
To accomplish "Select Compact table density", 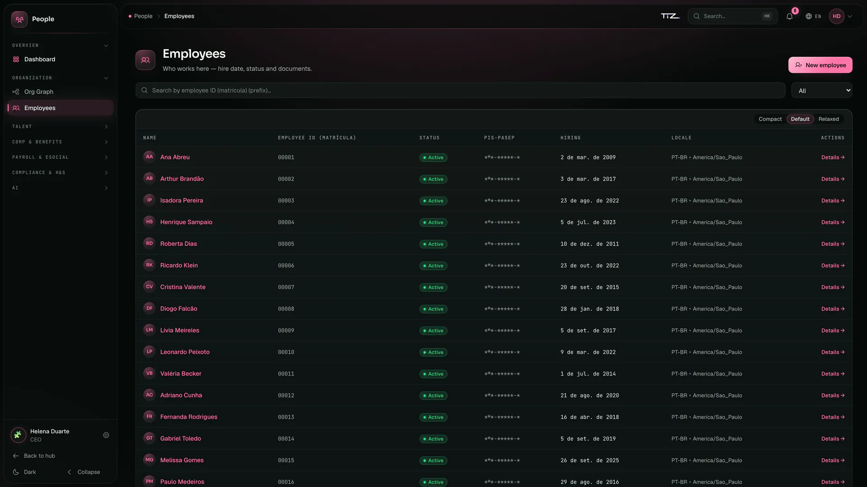I will 770,119.
